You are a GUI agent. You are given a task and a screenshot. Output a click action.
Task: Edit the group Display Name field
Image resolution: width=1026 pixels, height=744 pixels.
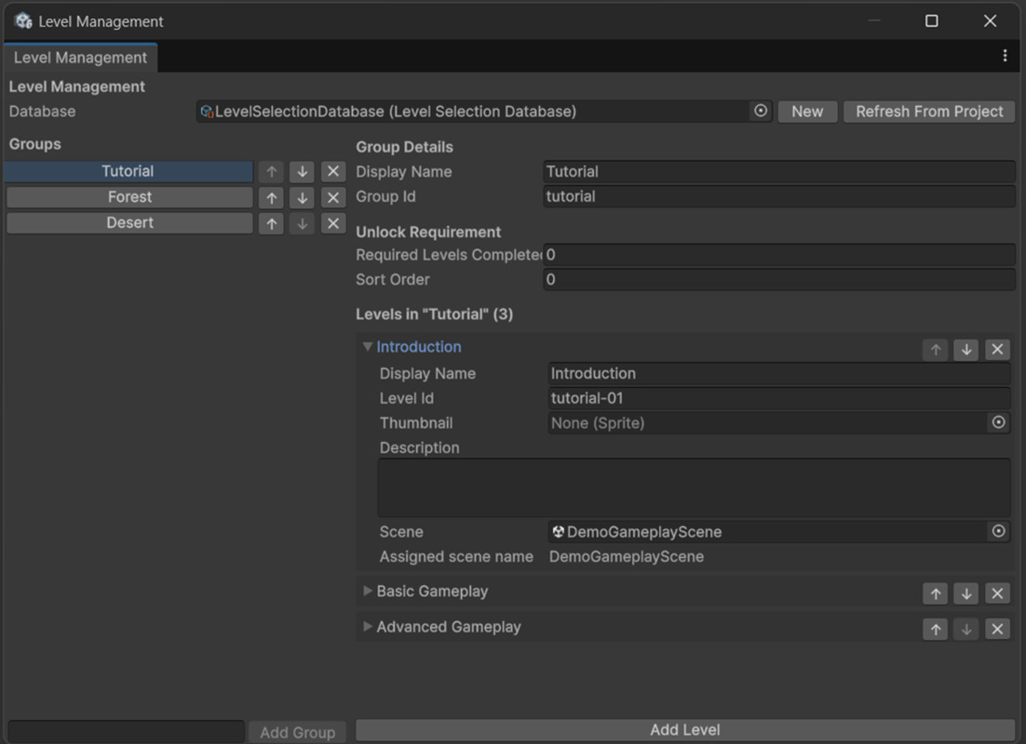tap(779, 172)
